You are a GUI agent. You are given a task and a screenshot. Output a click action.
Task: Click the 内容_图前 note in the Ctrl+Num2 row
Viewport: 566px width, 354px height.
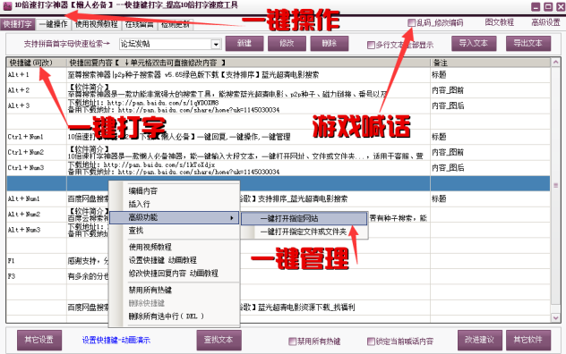click(491, 153)
